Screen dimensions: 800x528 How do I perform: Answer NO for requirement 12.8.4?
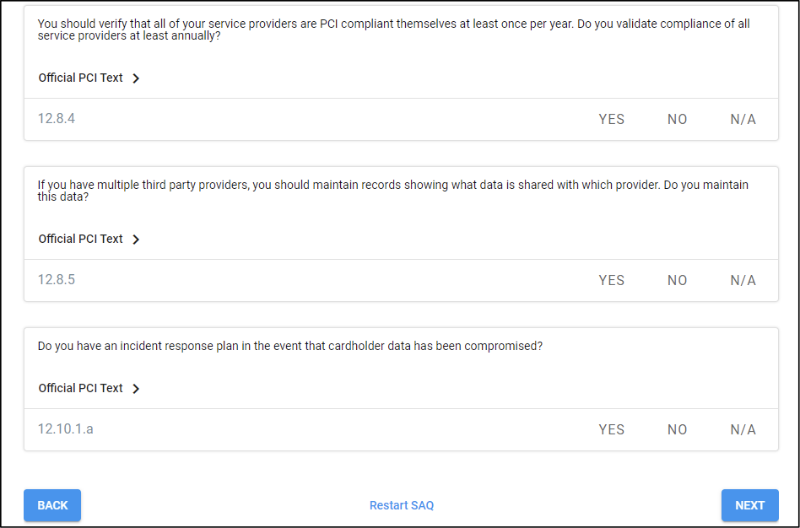677,120
